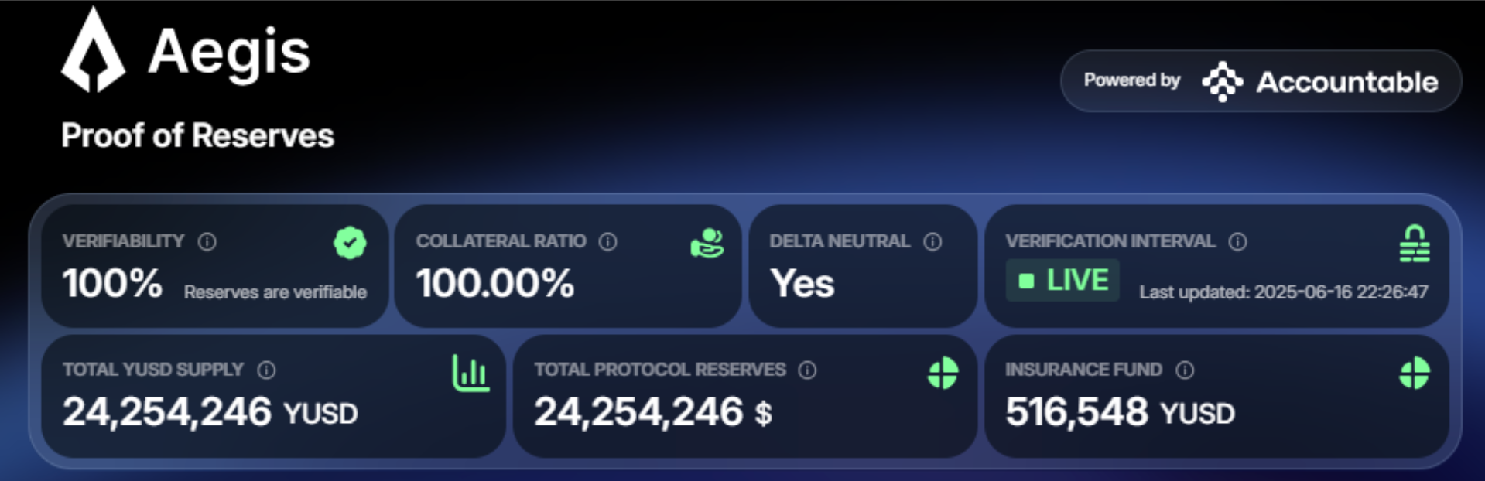Click the green LIVE status badge
Viewport: 1485px width, 481px height.
point(1062,280)
